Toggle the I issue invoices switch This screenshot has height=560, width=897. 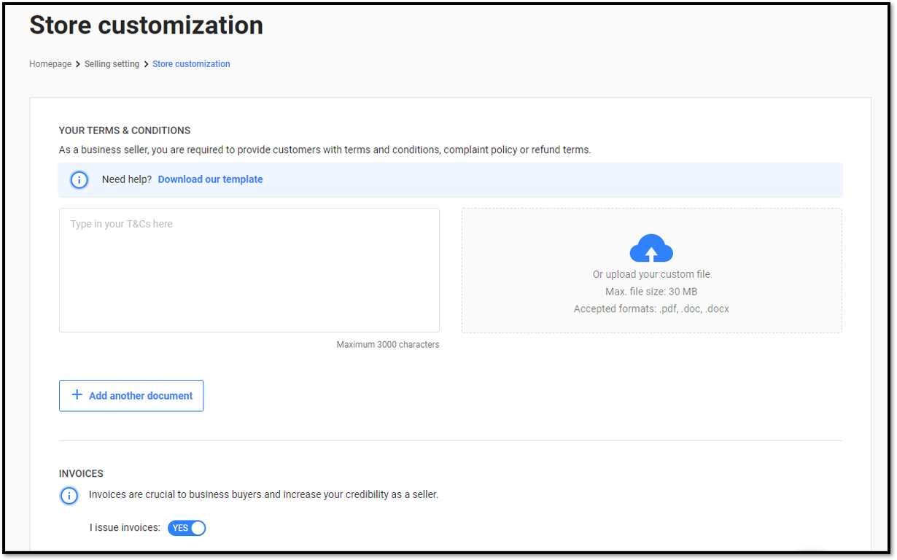[187, 528]
